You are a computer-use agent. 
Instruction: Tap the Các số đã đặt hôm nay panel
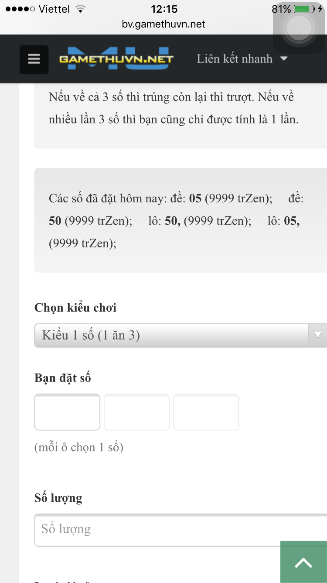[x=181, y=220]
